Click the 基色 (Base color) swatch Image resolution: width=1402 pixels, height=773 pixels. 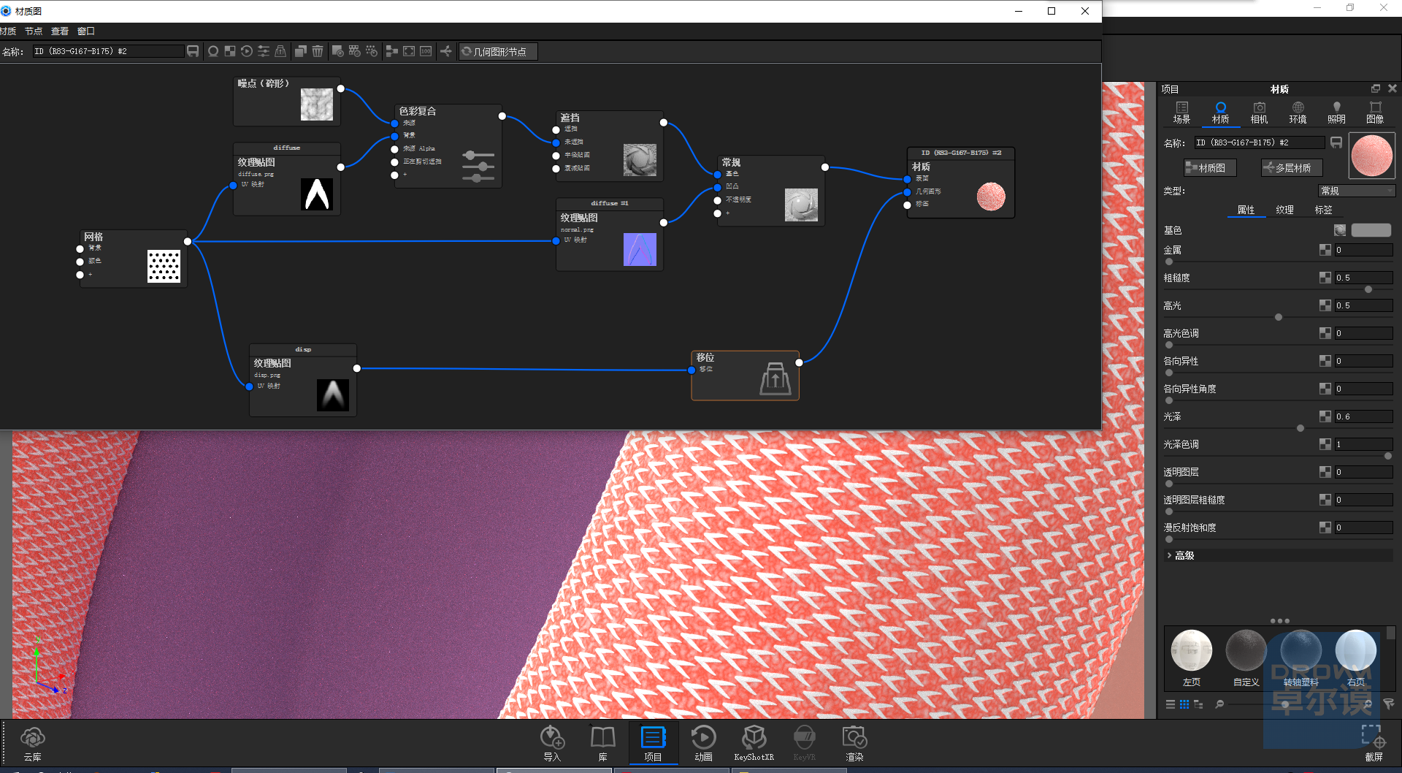coord(1371,230)
